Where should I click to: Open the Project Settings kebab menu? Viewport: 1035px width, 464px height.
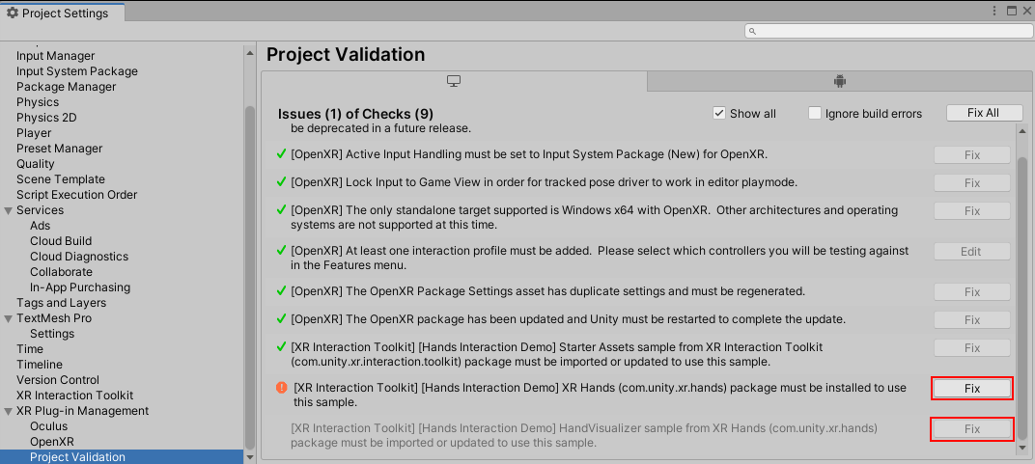click(x=994, y=12)
